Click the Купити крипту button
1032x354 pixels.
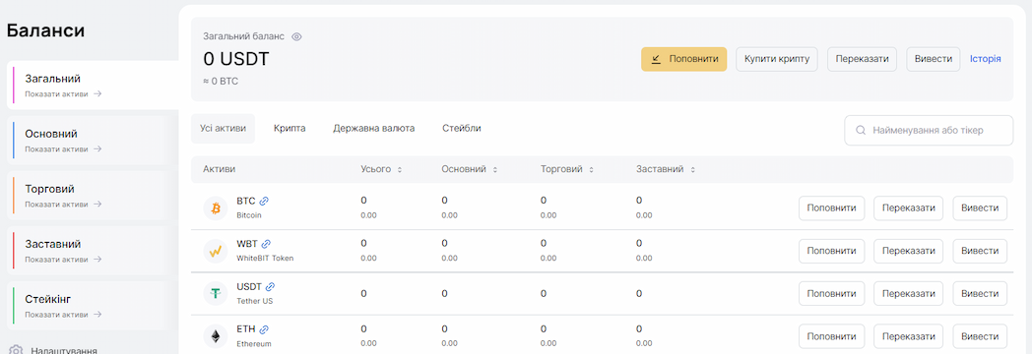pyautogui.click(x=777, y=58)
